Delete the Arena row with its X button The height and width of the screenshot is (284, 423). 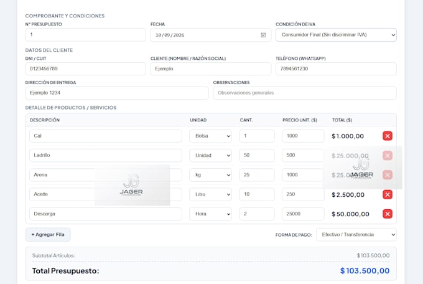click(388, 175)
